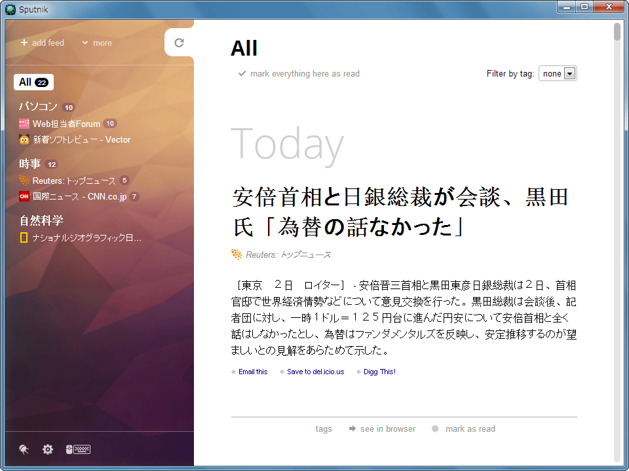Image resolution: width=629 pixels, height=471 pixels.
Task: Select the パソコン category
Action: click(x=38, y=107)
